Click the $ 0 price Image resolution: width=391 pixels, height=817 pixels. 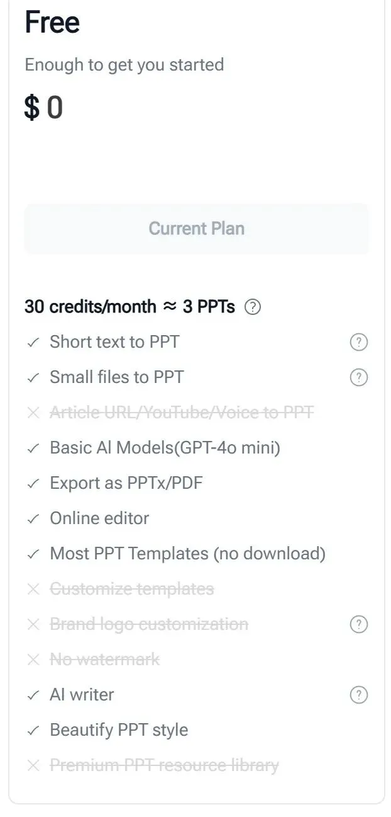pos(43,108)
